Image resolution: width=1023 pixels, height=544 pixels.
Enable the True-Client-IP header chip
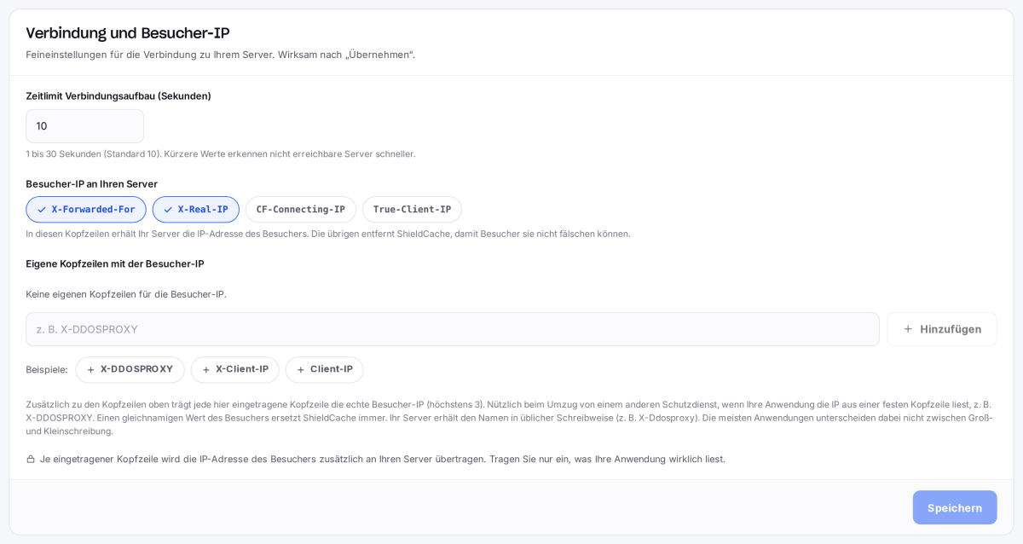coord(412,210)
